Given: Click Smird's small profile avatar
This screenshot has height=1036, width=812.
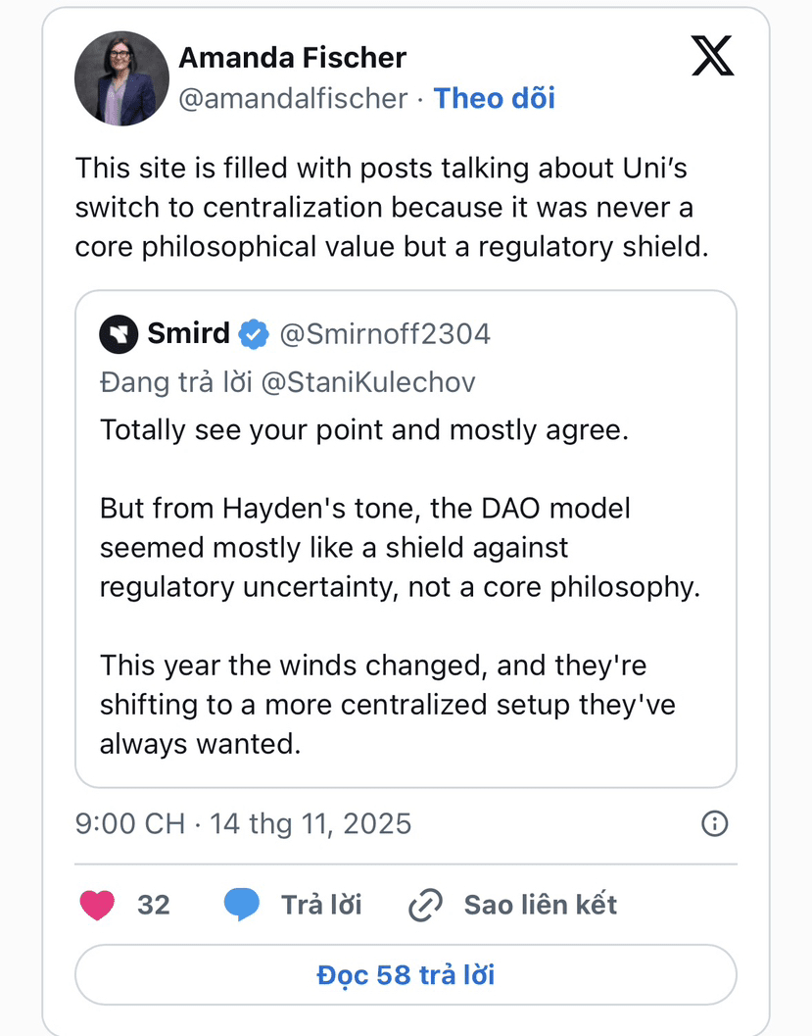Looking at the screenshot, I should tap(119, 335).
